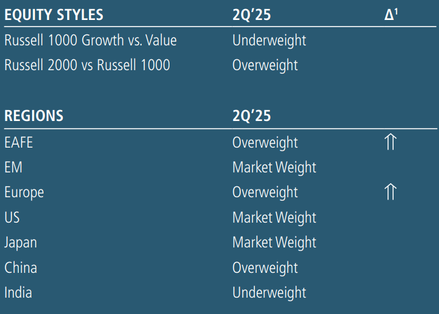Select Underweight rating for Russell 1000 Growth vs. Value
Screen dimensions: 439x314
[x=269, y=41]
